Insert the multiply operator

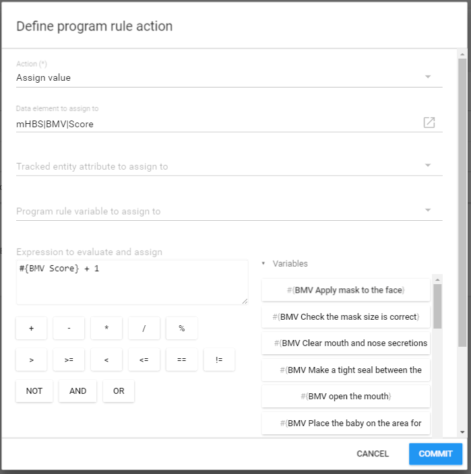(x=106, y=328)
